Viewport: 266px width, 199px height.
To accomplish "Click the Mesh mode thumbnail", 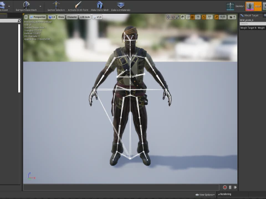I will pos(250,6).
